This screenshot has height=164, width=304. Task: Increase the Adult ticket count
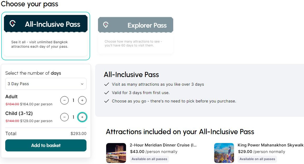pos(82,100)
